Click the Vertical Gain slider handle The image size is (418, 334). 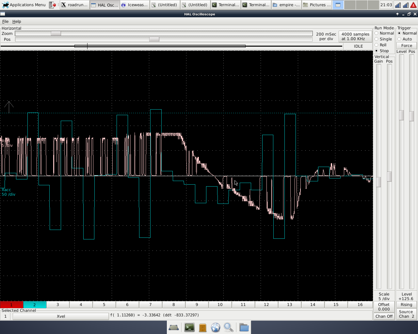pyautogui.click(x=379, y=182)
